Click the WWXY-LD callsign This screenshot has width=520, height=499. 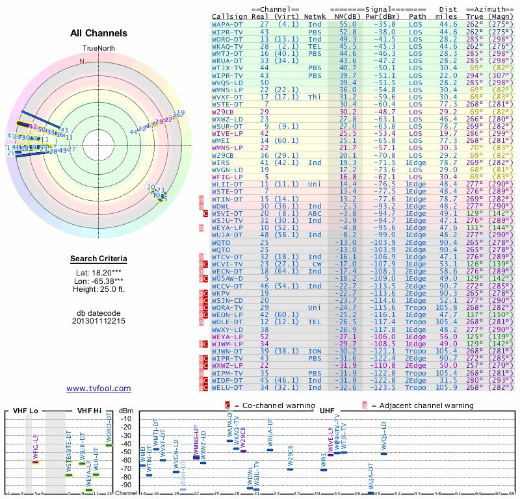pos(227,329)
